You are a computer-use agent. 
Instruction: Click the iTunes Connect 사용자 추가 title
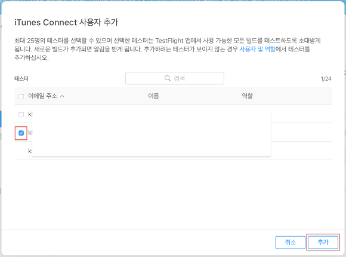[x=66, y=22]
